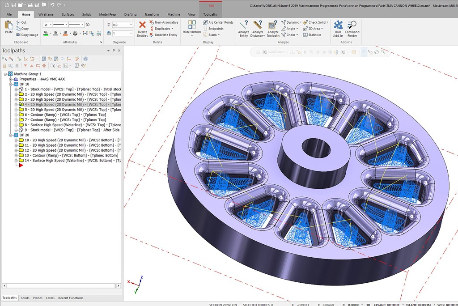Switch to the Solids bottom panel tab
Viewport: 458px width, 306px height.
click(x=25, y=298)
